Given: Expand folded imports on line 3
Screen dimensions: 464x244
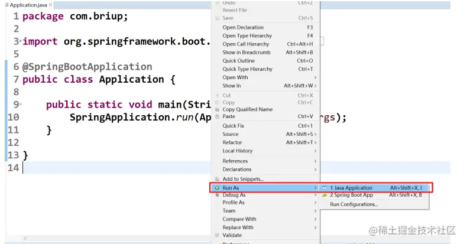Looking at the screenshot, I should click(x=21, y=41).
